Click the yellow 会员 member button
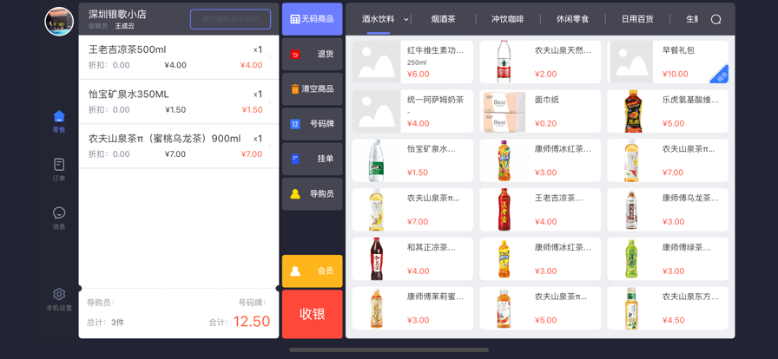Screen dimensions: 778x359 [312, 271]
